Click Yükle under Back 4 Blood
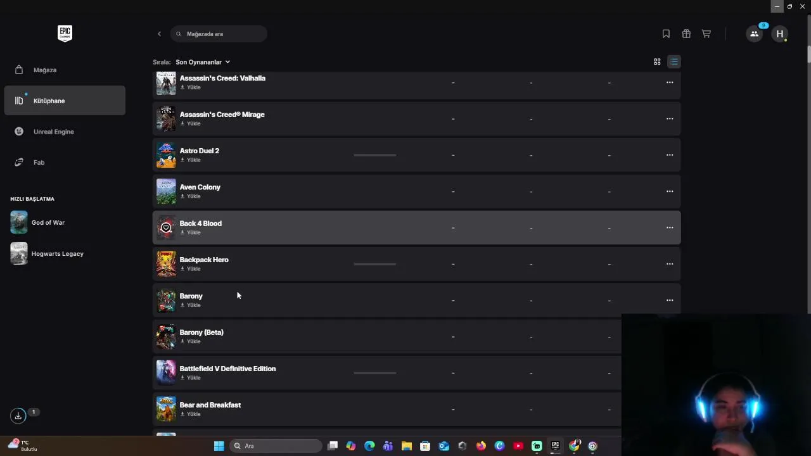This screenshot has height=456, width=811. click(x=190, y=232)
